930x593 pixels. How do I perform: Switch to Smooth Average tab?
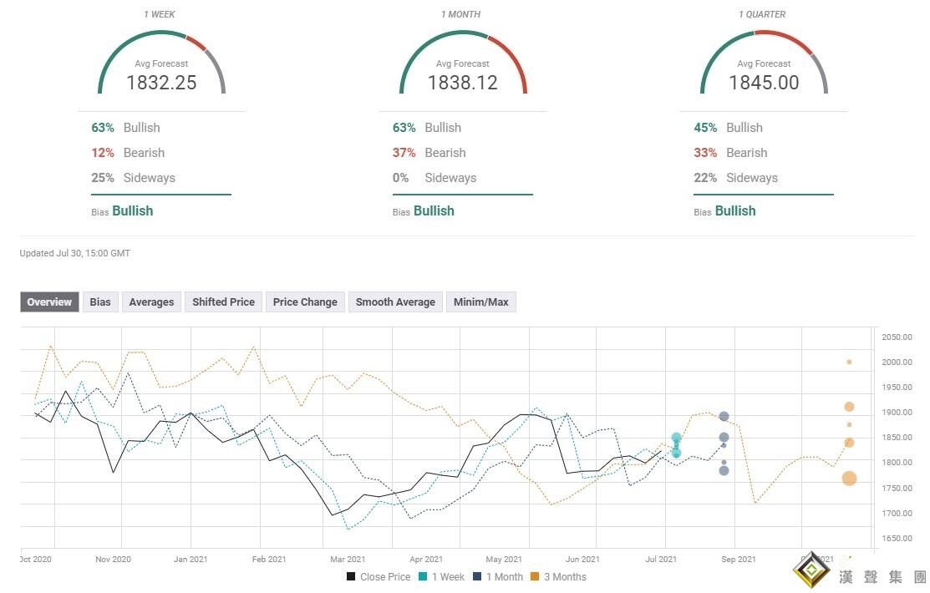(395, 302)
